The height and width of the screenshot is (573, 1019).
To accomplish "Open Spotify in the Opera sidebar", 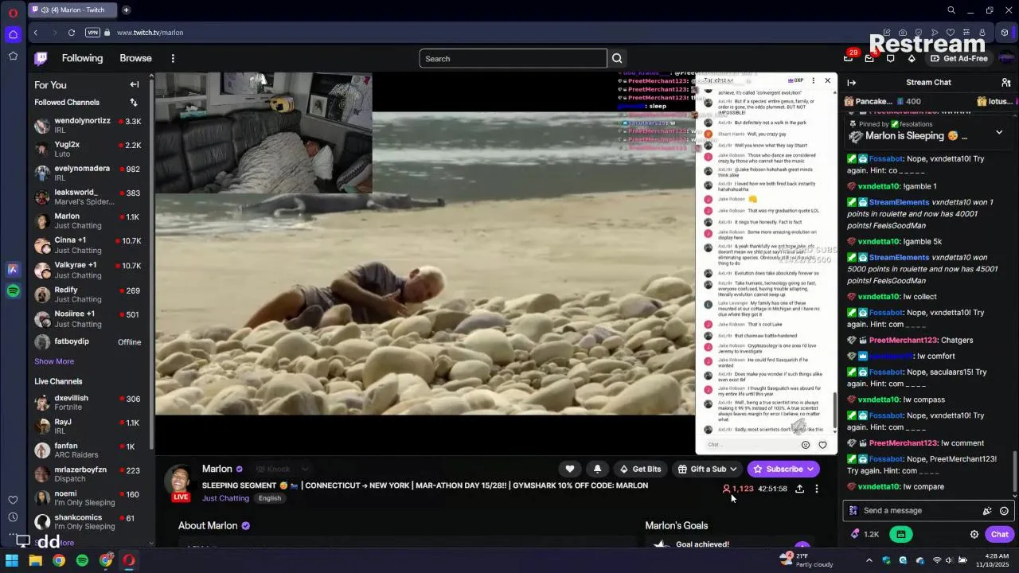I will (13, 291).
